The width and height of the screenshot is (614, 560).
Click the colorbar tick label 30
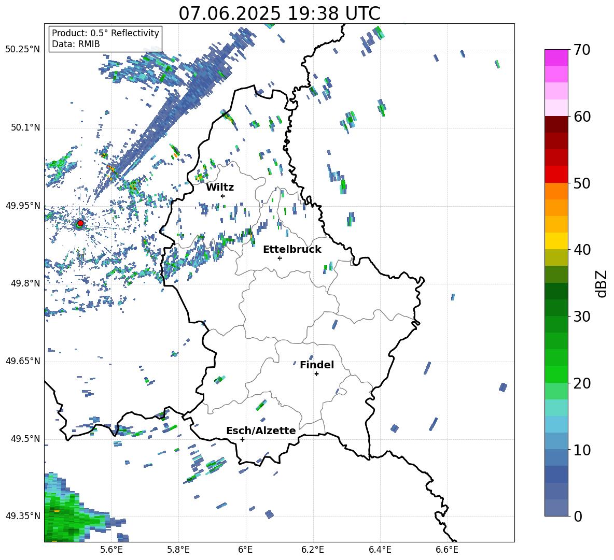click(582, 317)
